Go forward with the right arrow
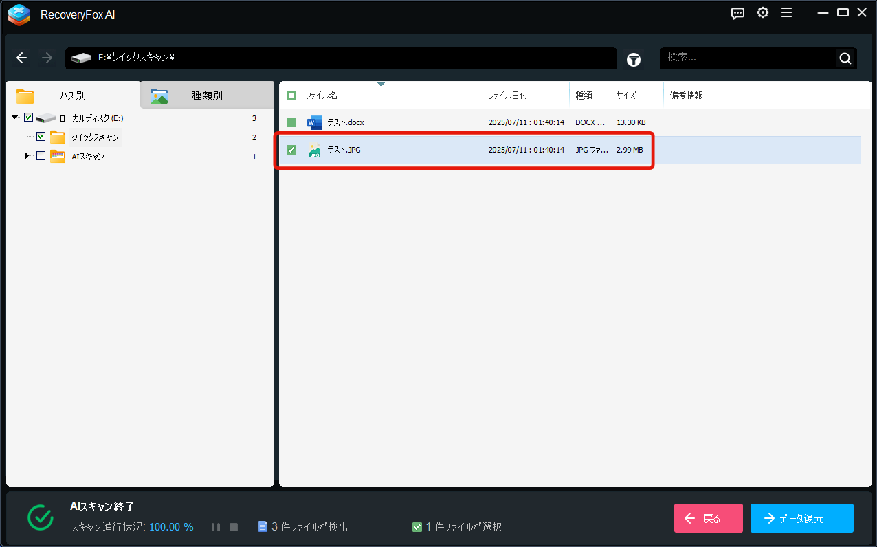The height and width of the screenshot is (547, 877). click(x=47, y=58)
